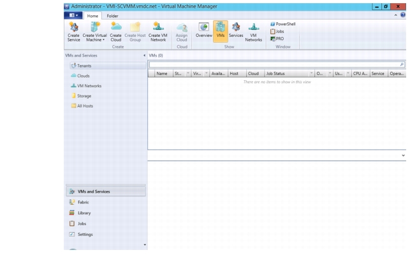Select the Create Host Group icon
The height and width of the screenshot is (264, 410).
click(x=135, y=32)
